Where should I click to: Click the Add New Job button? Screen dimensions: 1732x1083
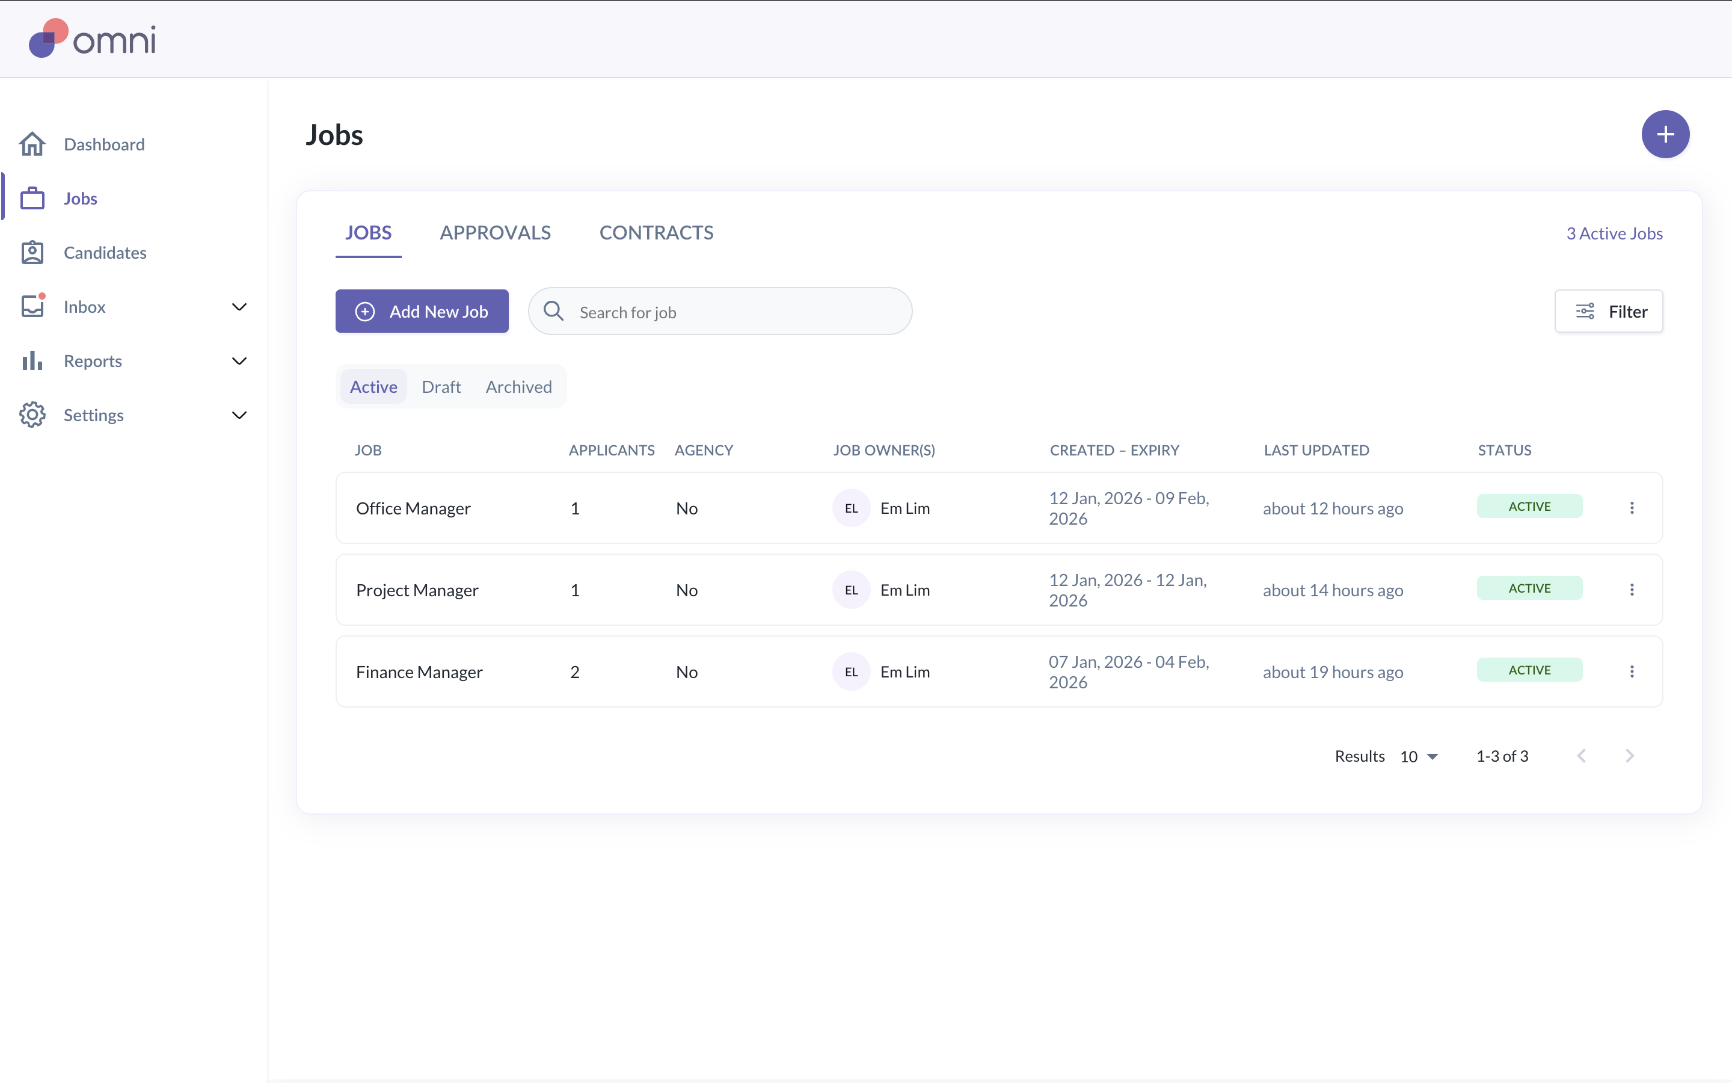point(422,311)
